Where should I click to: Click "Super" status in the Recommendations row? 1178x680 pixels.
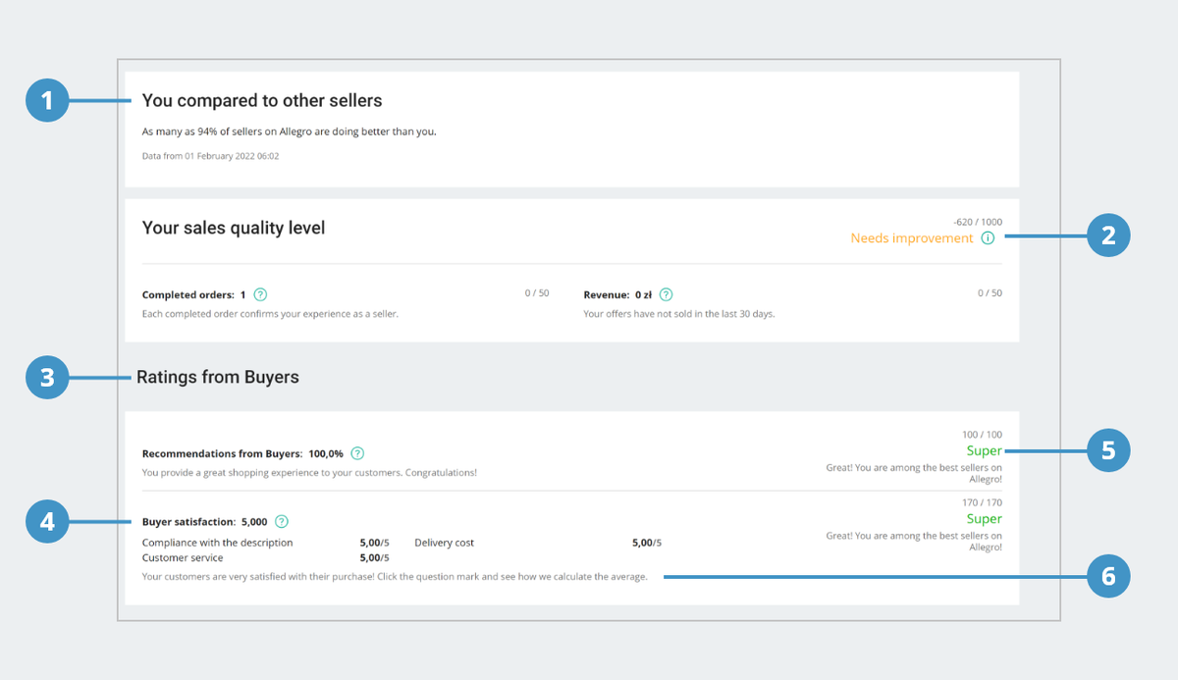[985, 450]
